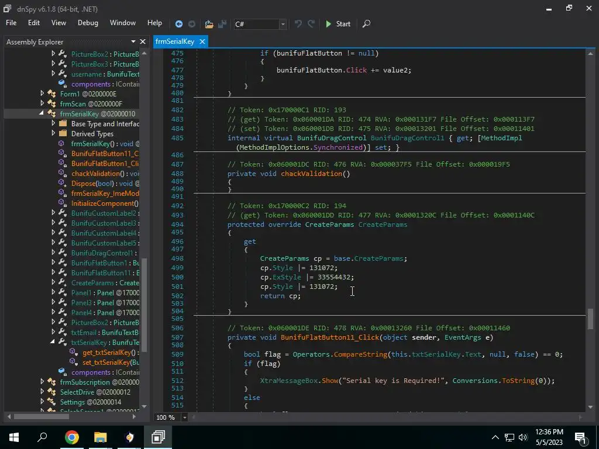The height and width of the screenshot is (449, 599).
Task: Select the frmSerialKey document tab
Action: tap(174, 42)
